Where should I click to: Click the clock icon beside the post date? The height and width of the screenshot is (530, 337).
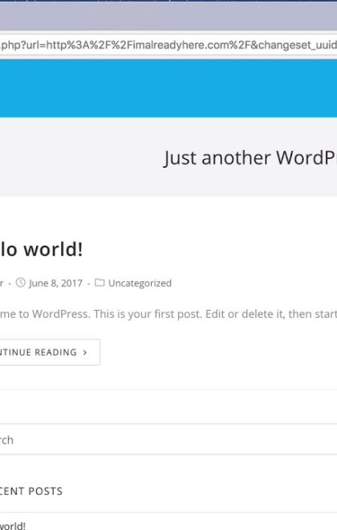21,282
